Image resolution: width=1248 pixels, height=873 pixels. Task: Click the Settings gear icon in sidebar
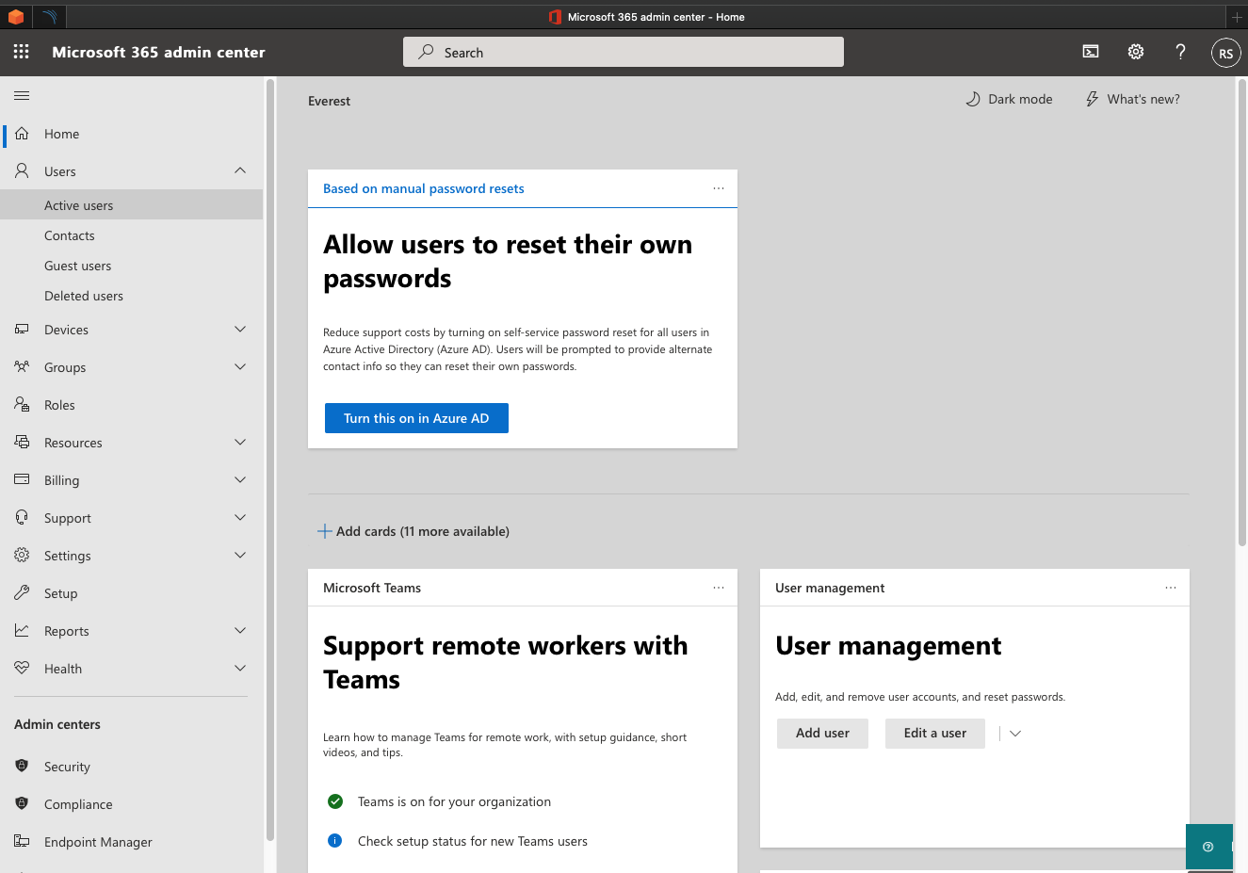pos(22,555)
